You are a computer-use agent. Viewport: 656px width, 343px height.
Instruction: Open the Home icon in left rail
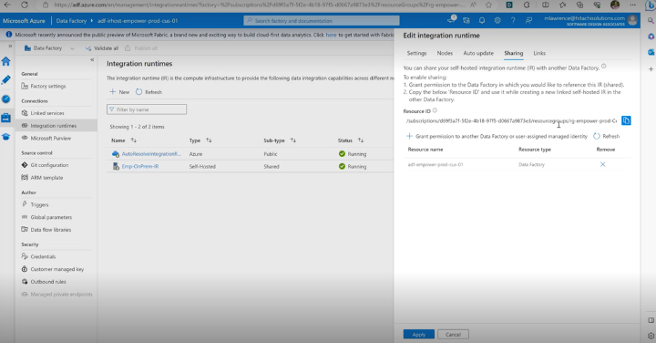click(5, 61)
